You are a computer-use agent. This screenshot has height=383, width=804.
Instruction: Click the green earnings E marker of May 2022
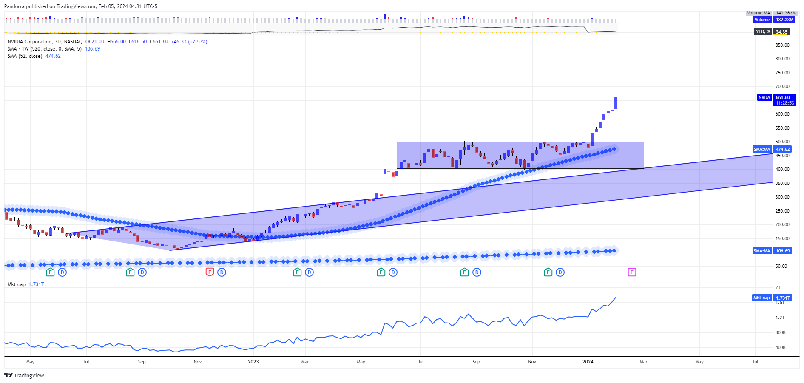(x=50, y=272)
